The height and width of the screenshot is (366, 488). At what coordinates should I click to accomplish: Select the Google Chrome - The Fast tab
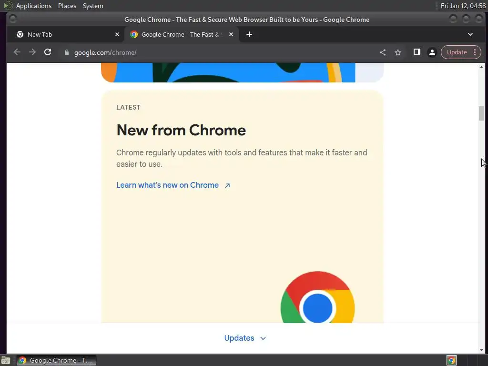pyautogui.click(x=182, y=34)
